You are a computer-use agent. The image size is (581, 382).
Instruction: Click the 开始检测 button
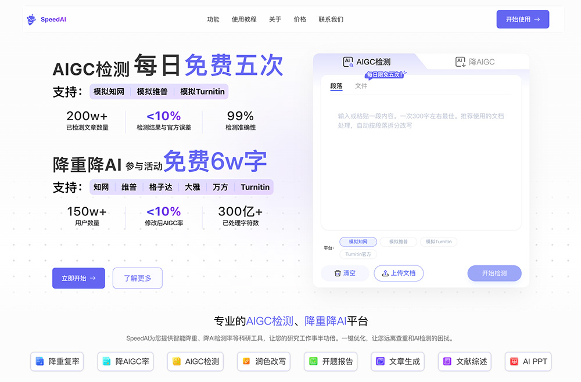(x=494, y=273)
